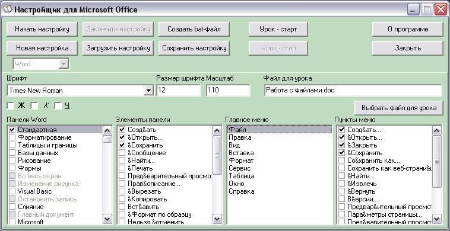
Task: Check the '&Копировать' element checkbox
Action: pos(122,199)
